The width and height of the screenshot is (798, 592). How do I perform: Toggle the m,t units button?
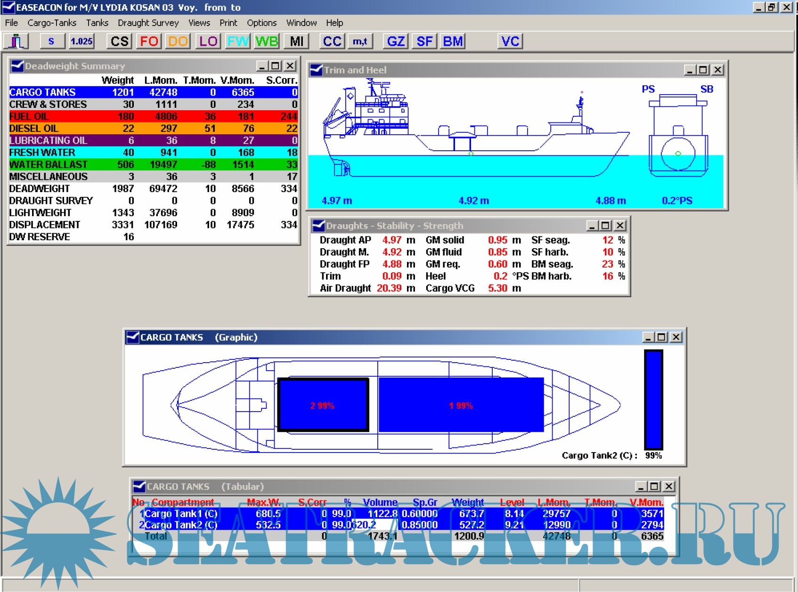point(360,41)
